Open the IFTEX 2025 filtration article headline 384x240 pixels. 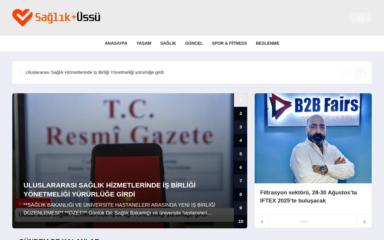click(308, 196)
